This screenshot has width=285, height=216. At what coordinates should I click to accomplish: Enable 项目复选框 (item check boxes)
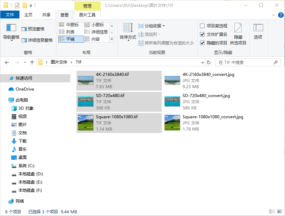pyautogui.click(x=202, y=25)
